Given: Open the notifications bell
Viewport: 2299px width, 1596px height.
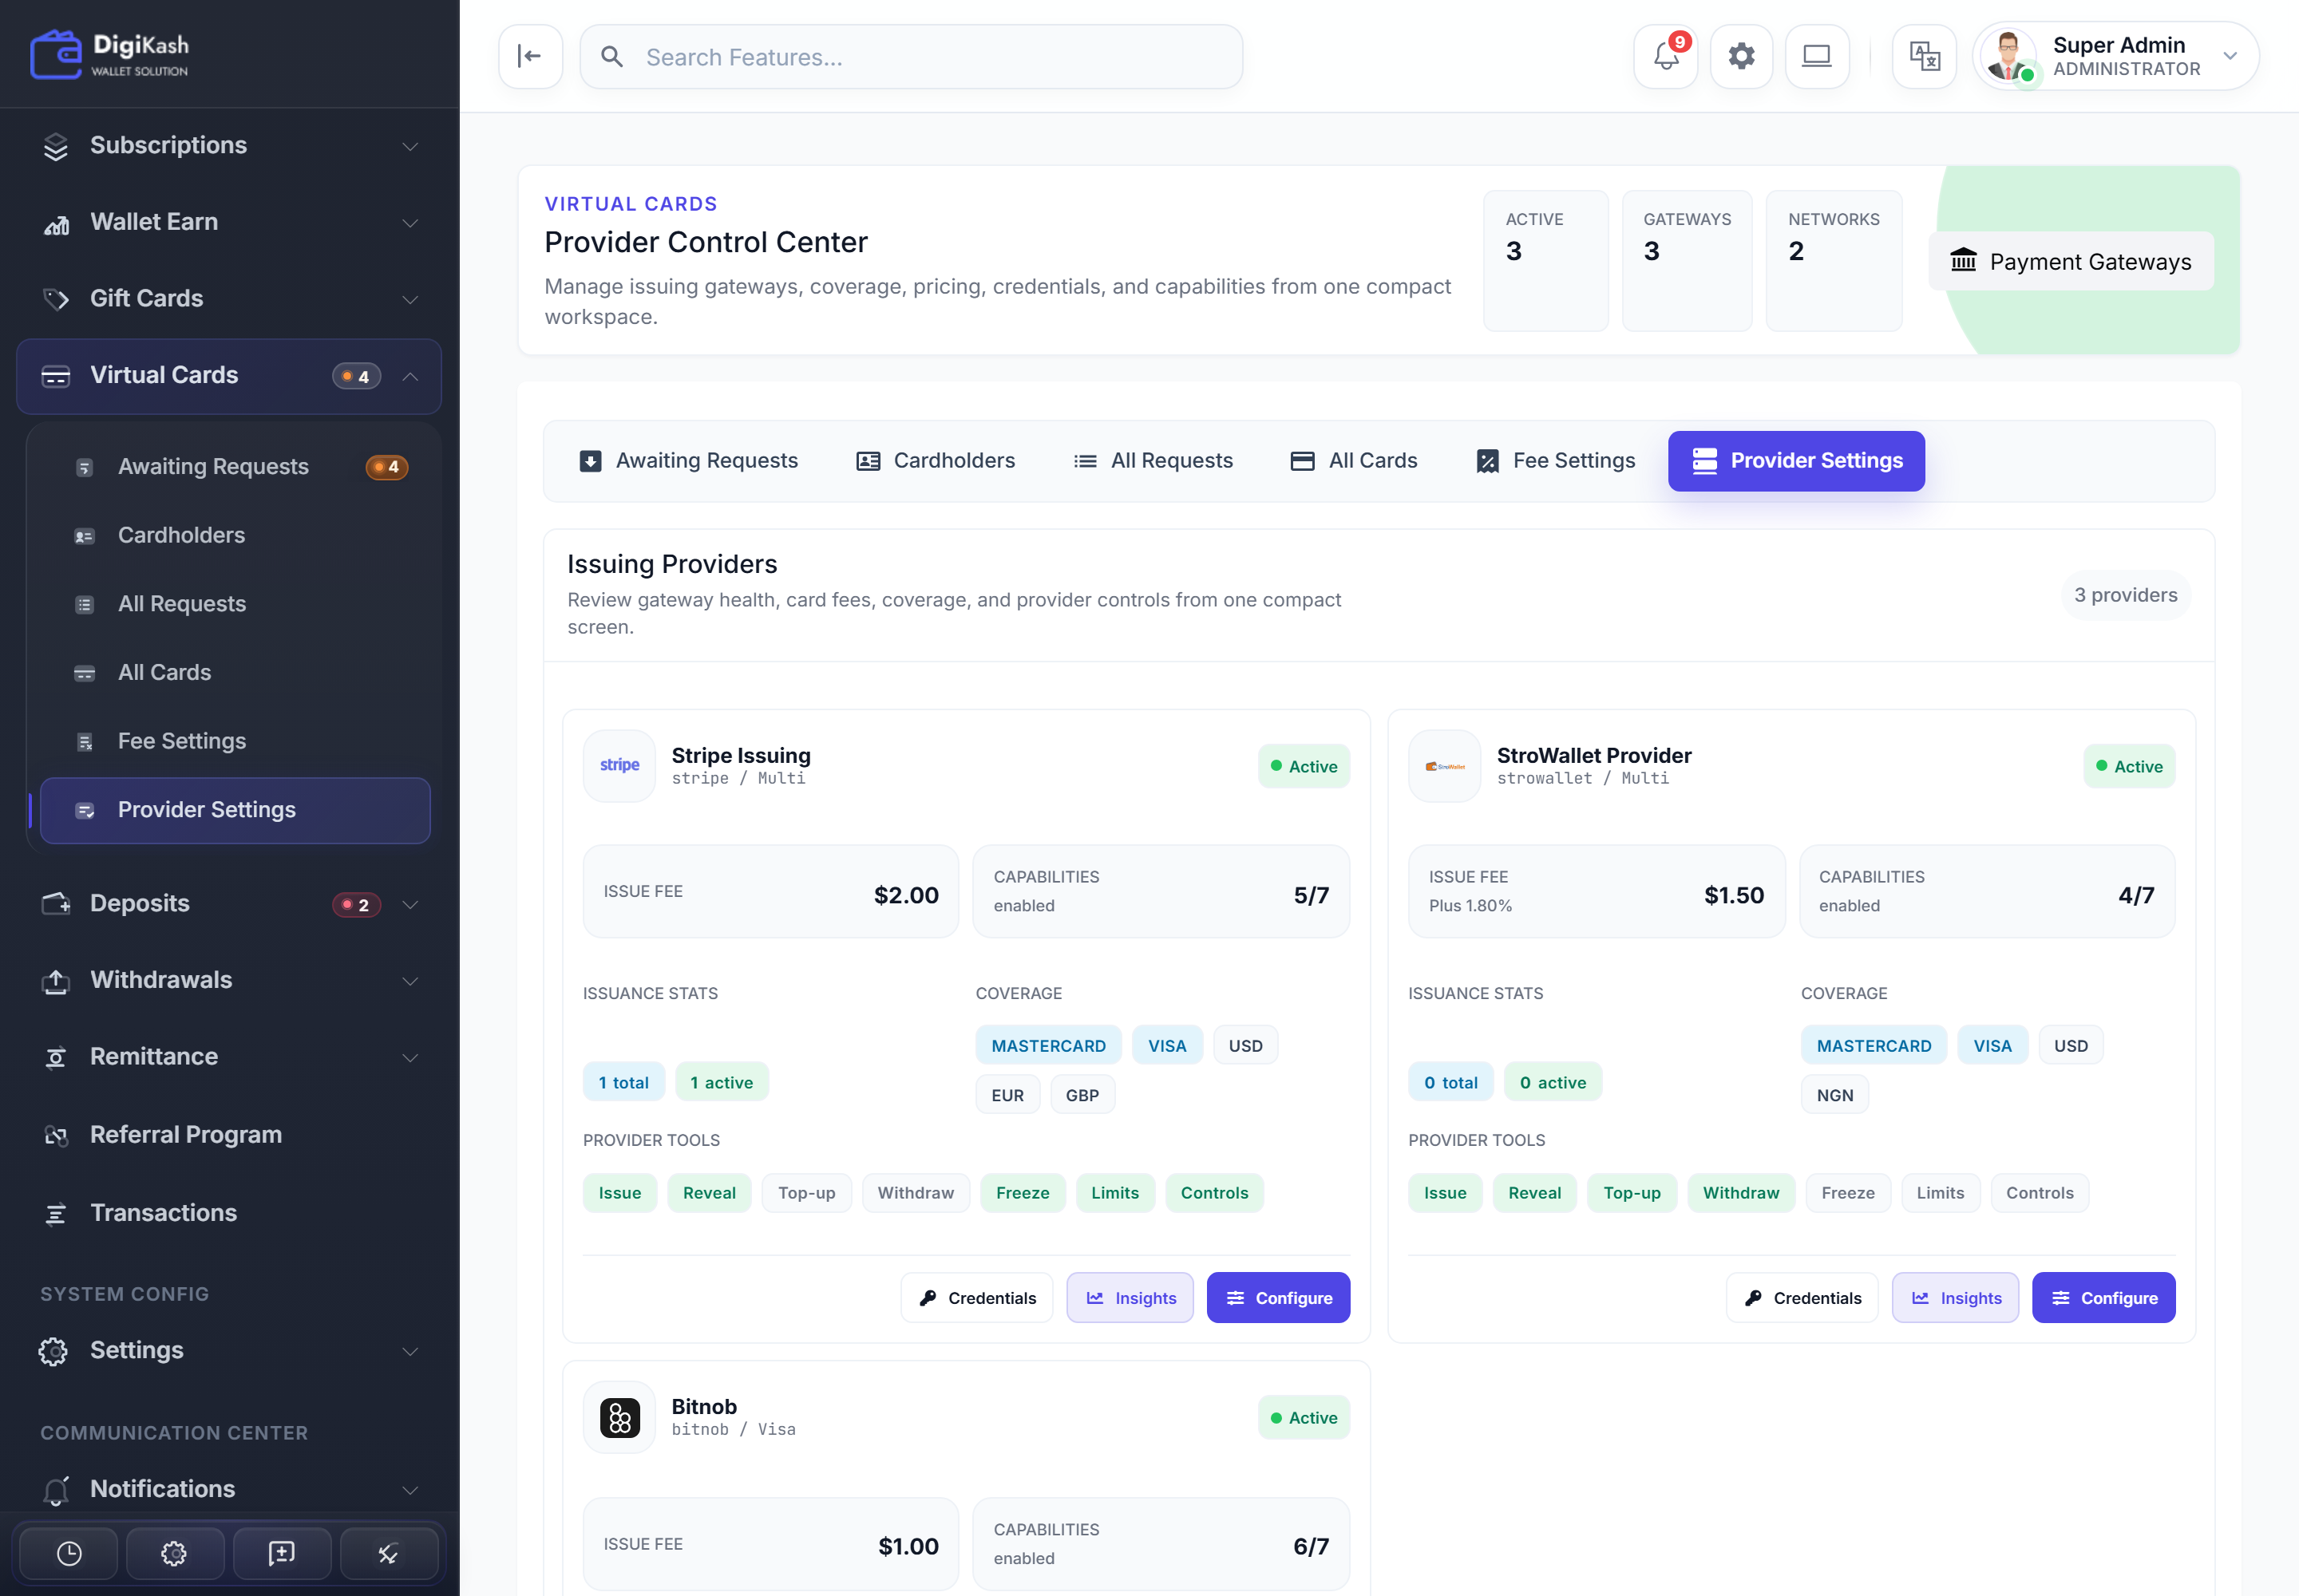Looking at the screenshot, I should tap(1666, 57).
